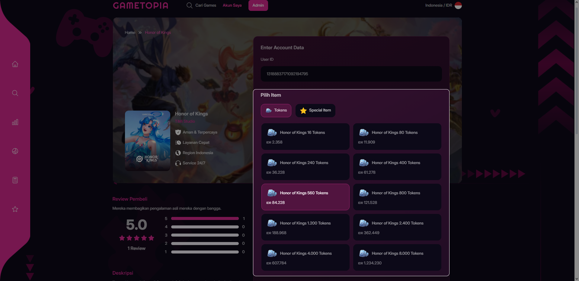The height and width of the screenshot is (281, 579).
Task: Click the GAMETOPIA logo
Action: click(140, 5)
